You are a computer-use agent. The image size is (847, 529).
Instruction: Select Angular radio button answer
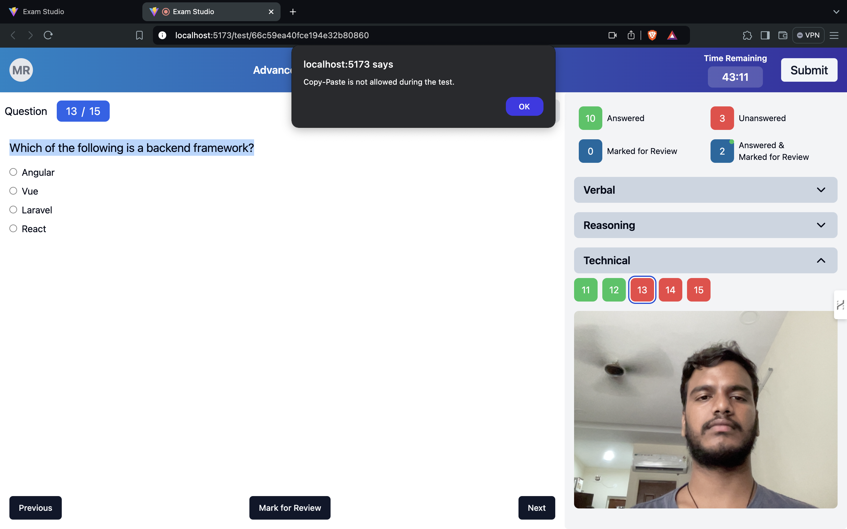(x=13, y=172)
